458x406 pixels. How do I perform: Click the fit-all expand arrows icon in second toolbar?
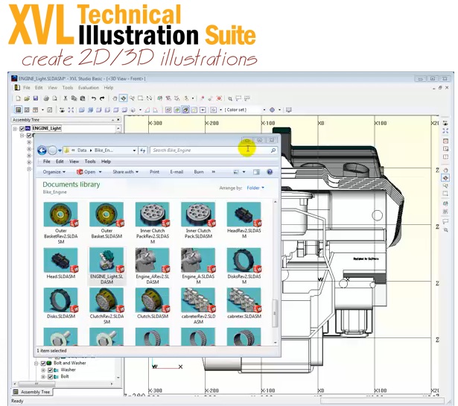tap(71, 110)
